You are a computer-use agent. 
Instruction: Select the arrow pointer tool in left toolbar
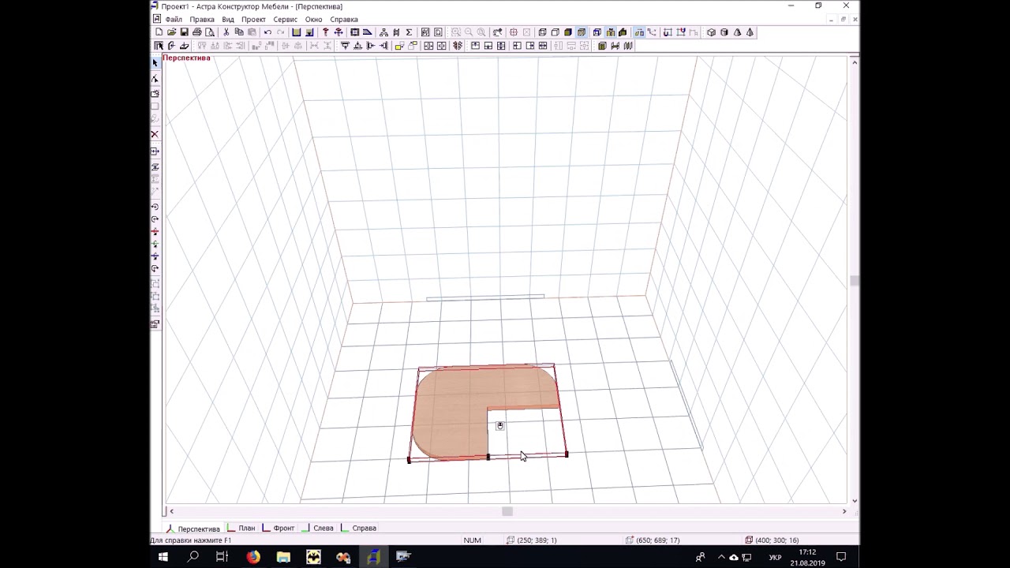pos(155,63)
